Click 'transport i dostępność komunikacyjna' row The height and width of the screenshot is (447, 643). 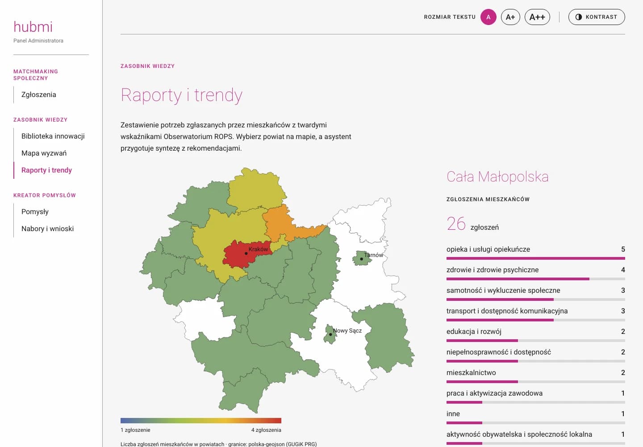[x=536, y=314]
